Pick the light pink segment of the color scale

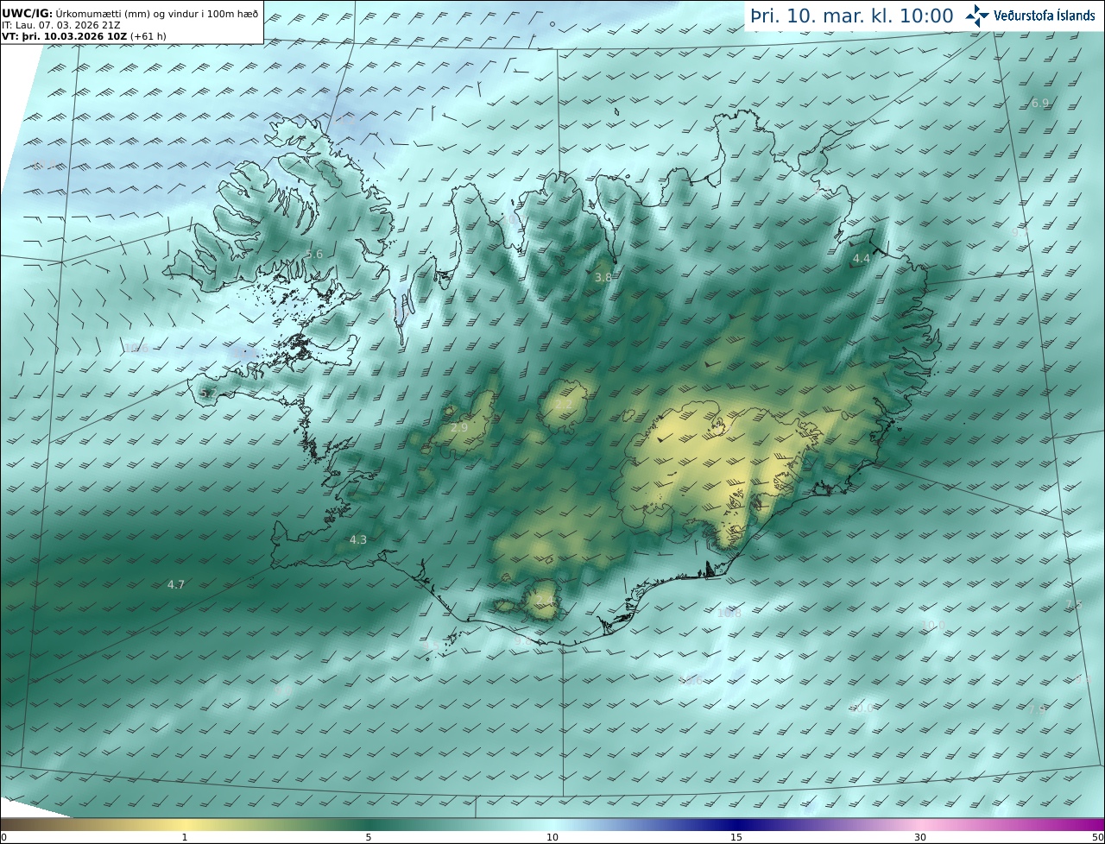pyautogui.click(x=920, y=825)
